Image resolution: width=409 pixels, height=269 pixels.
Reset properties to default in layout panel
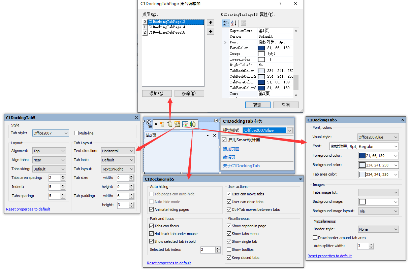tap(28, 209)
